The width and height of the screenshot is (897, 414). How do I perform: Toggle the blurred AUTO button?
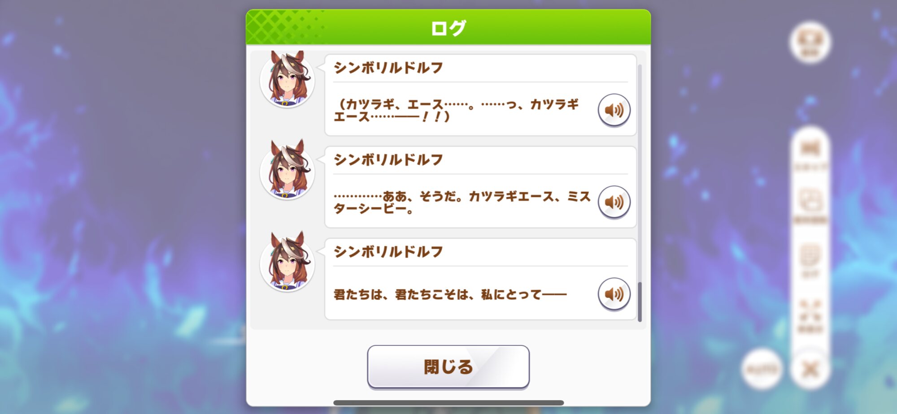point(762,370)
